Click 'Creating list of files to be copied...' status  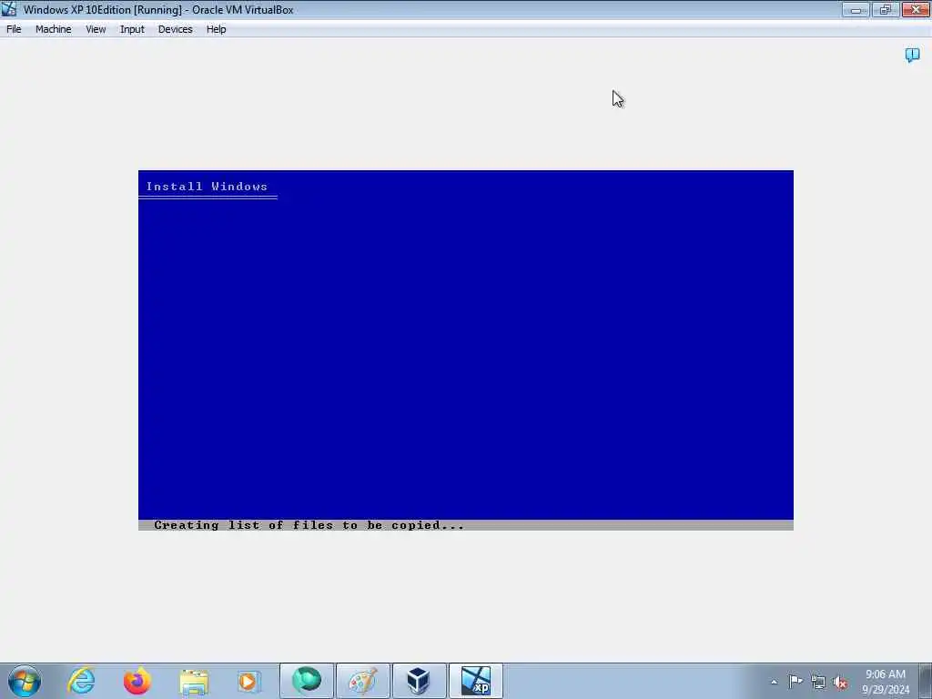coord(309,525)
